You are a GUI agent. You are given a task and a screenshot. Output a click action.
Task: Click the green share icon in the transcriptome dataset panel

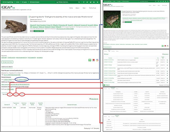(162, 46)
